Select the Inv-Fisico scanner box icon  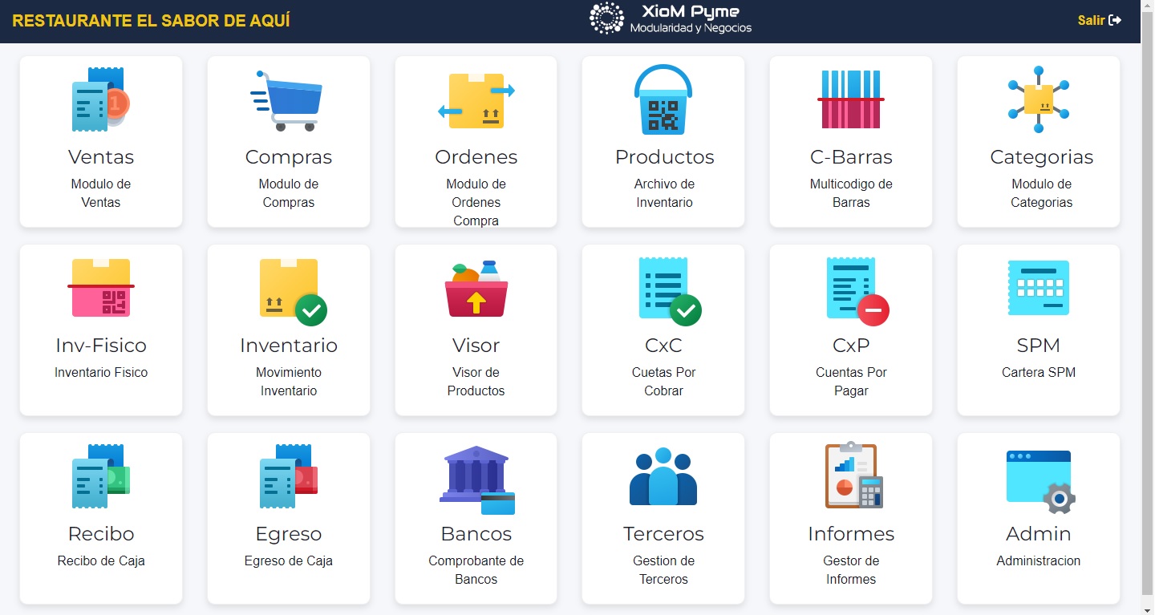(x=100, y=288)
